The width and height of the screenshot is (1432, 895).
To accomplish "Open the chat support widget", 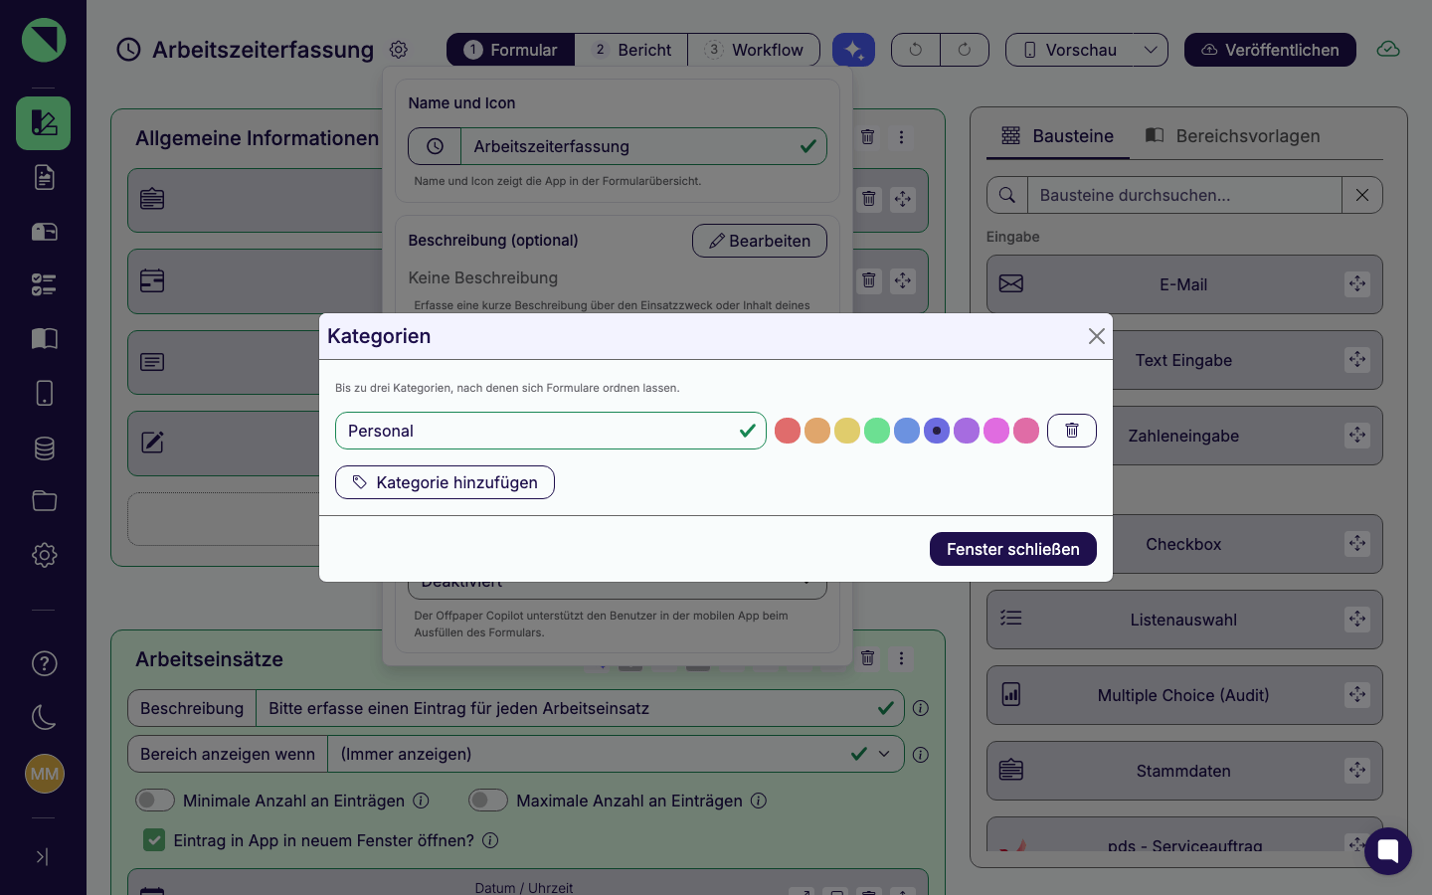I will tap(1388, 851).
